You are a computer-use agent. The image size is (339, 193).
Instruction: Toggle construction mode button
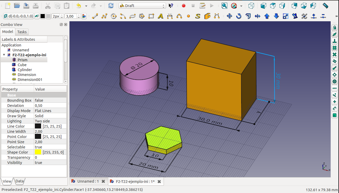pyautogui.click(x=37, y=16)
